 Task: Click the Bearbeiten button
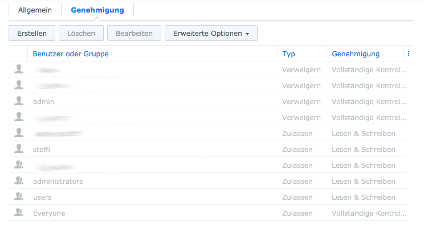pyautogui.click(x=134, y=34)
